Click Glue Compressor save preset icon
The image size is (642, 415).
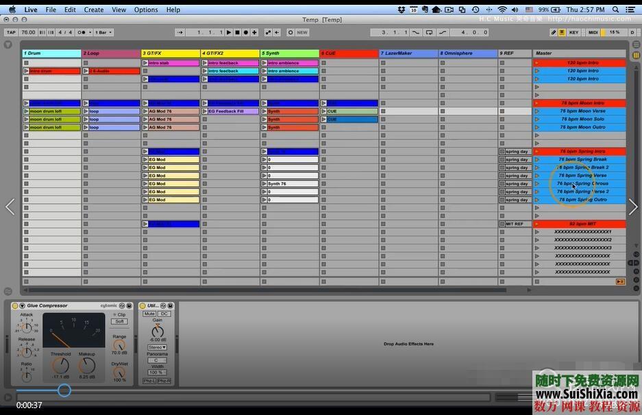point(129,305)
